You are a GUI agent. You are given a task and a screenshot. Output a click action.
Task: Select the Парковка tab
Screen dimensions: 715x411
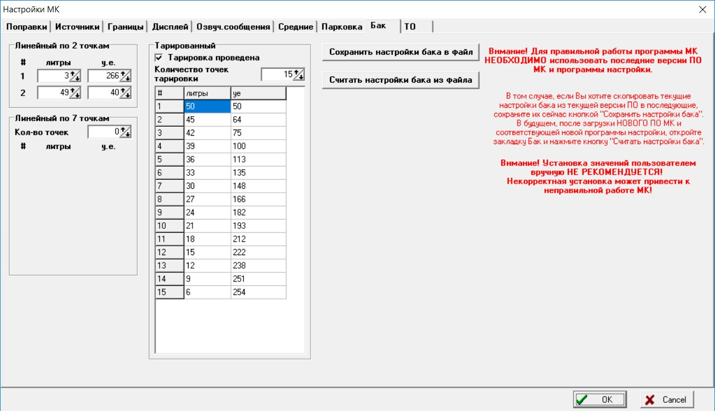[342, 26]
